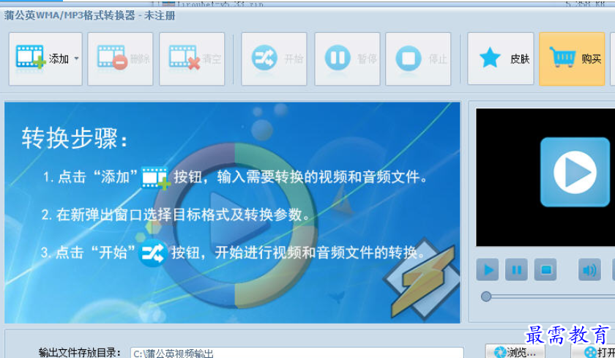Click the big play icon in preview
615x358 pixels.
pyautogui.click(x=575, y=172)
